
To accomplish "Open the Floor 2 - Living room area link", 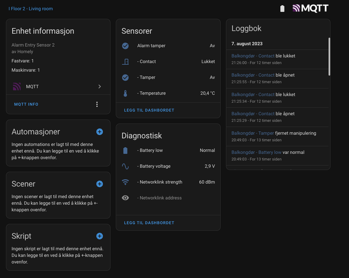I will (x=31, y=9).
